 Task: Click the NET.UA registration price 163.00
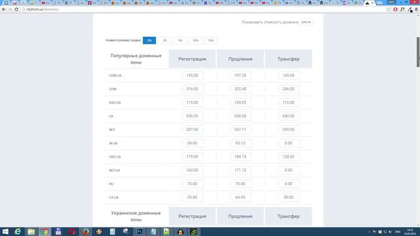192,170
